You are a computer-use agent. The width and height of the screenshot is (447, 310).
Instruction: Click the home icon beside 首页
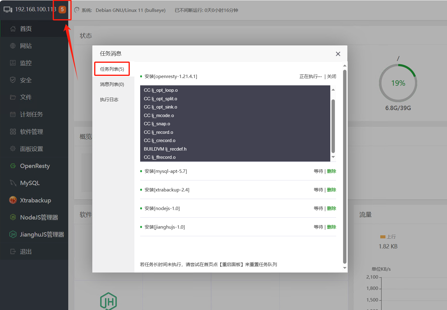pos(13,29)
